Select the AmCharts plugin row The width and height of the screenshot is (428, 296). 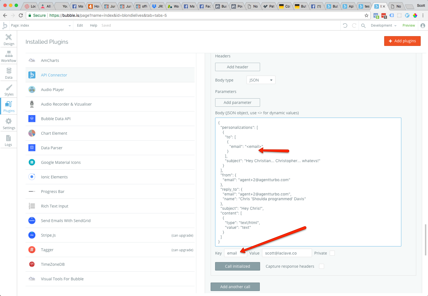coord(110,60)
